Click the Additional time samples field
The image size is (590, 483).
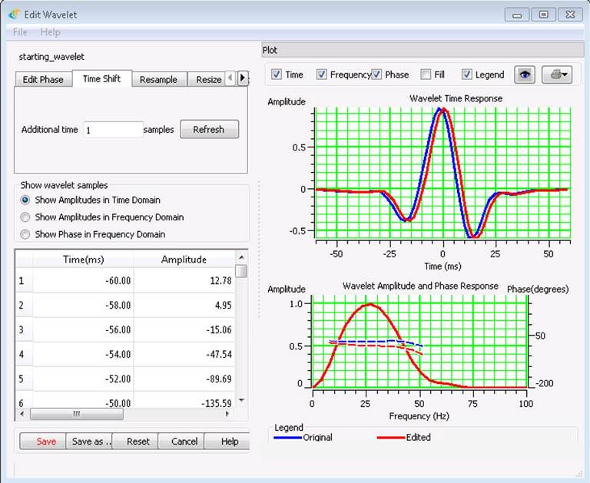113,130
